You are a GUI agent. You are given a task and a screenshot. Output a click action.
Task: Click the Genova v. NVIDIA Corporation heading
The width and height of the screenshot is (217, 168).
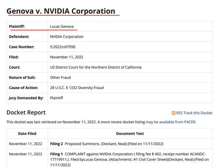(x=61, y=11)
